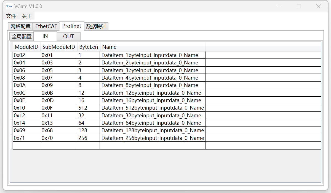Minimize the VGate window
The width and height of the screenshot is (331, 193).
pos(280,6)
